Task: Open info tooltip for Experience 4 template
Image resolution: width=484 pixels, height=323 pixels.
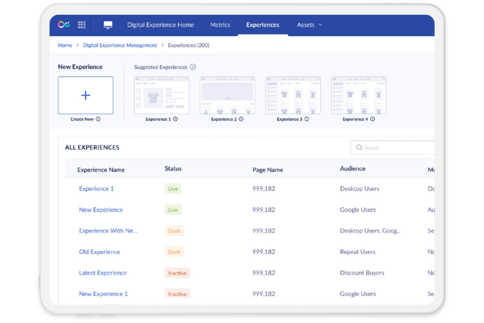Action: [x=372, y=119]
